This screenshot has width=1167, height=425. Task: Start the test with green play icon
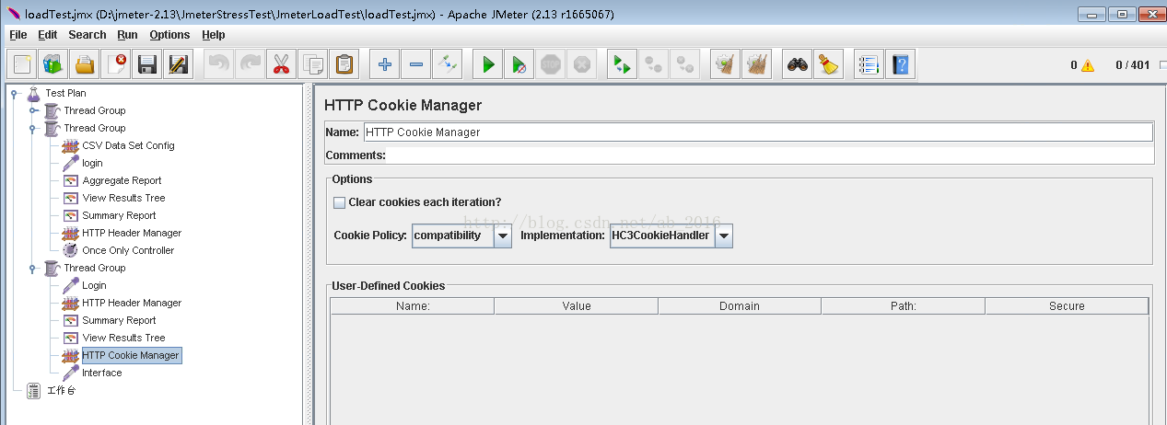(x=488, y=64)
